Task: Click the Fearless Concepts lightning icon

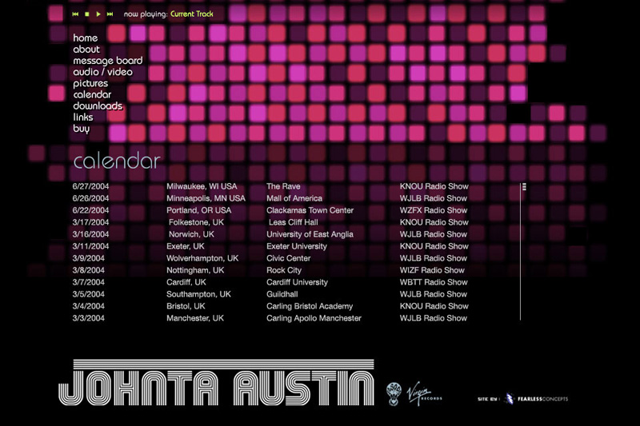Action: click(509, 397)
